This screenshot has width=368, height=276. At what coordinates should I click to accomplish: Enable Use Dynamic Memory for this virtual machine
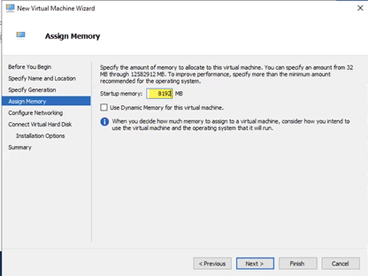point(103,107)
